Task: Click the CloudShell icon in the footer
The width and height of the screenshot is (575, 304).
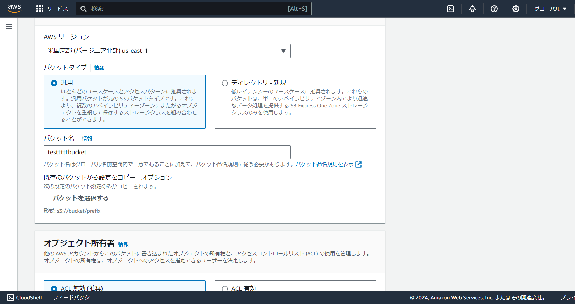Action: [x=10, y=297]
